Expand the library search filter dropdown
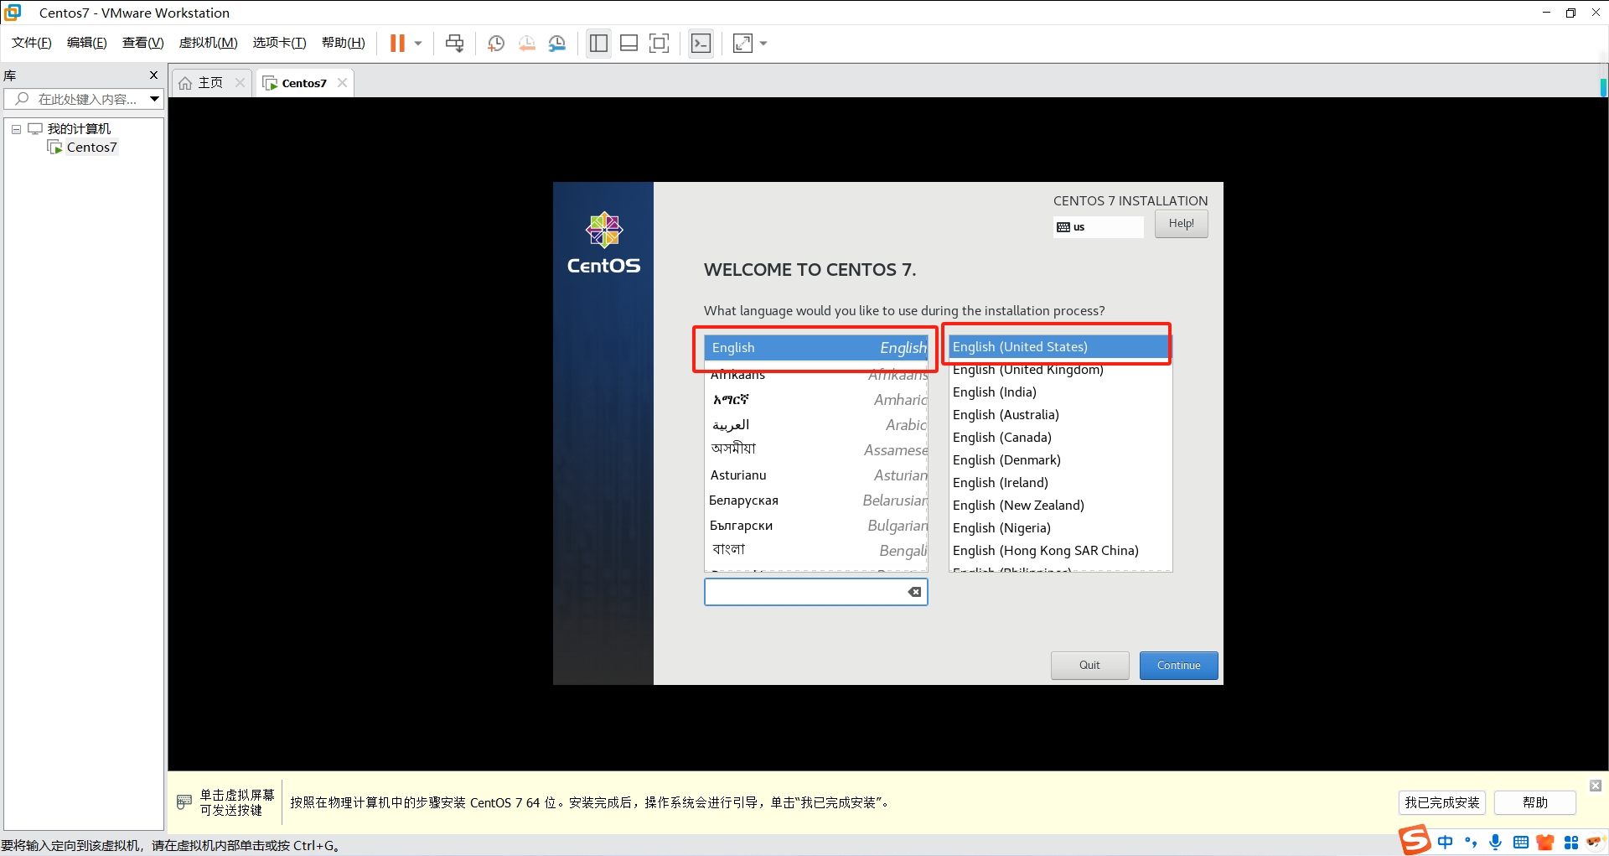This screenshot has width=1609, height=856. (154, 99)
